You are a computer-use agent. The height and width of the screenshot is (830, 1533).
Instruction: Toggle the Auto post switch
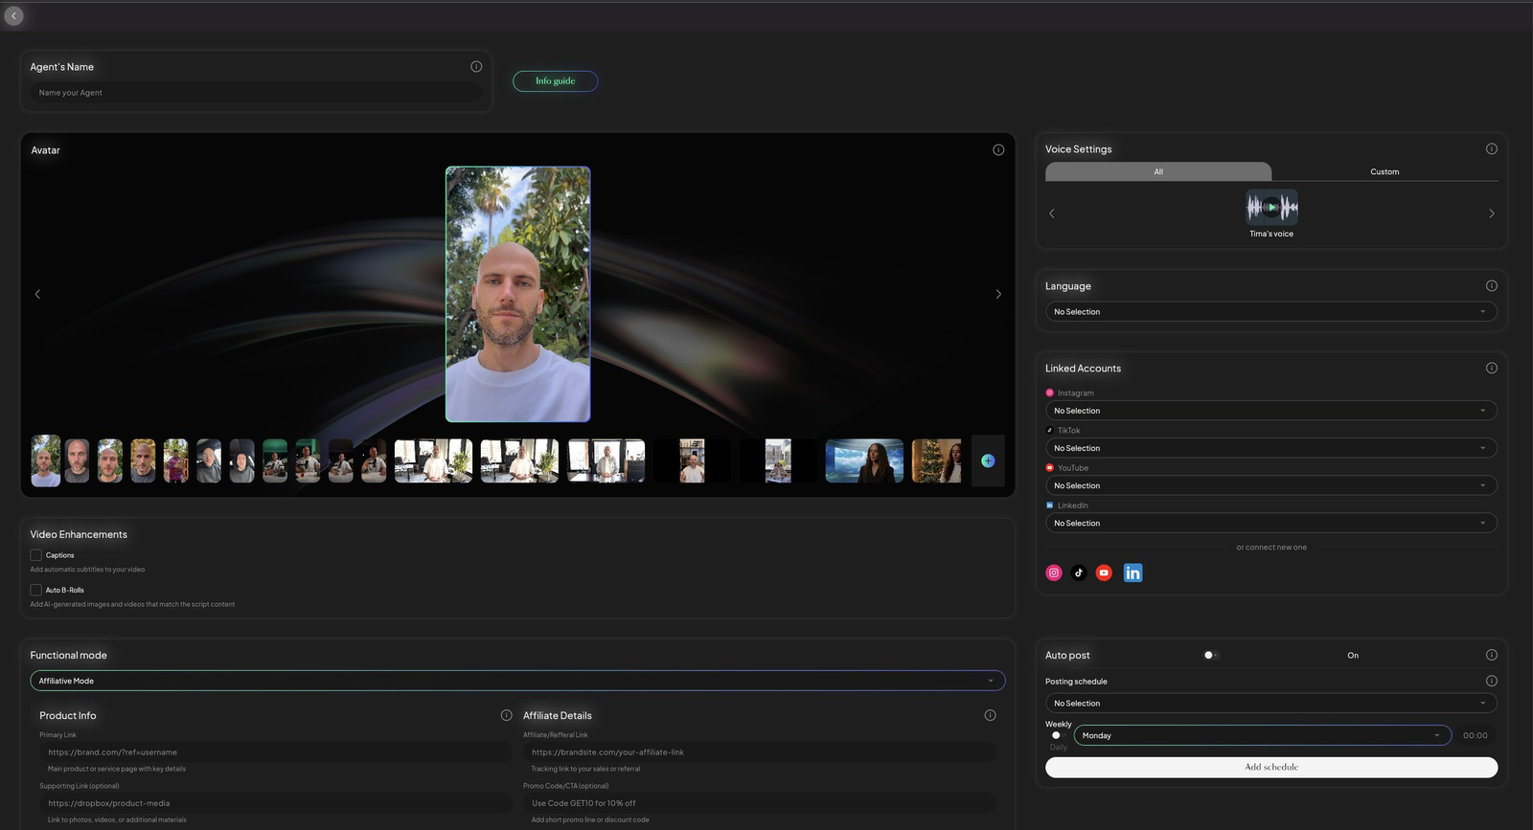click(x=1210, y=655)
